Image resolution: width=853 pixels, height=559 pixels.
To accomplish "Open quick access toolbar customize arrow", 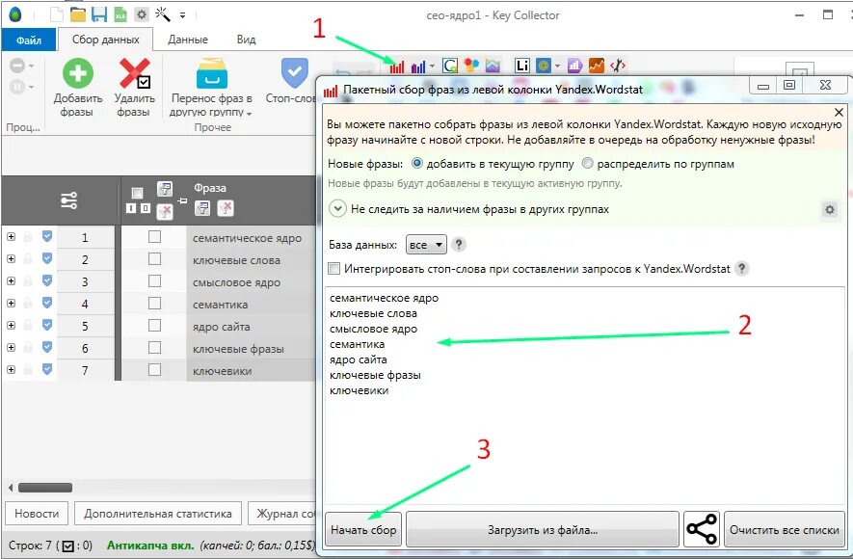I will tap(183, 15).
